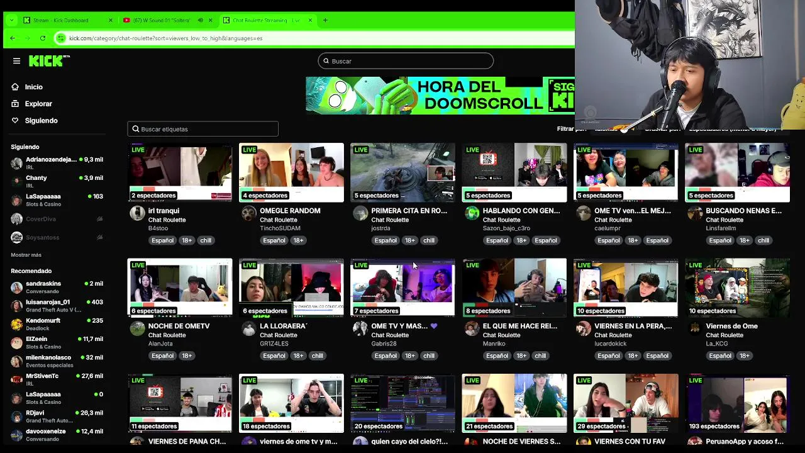Open ElZeein recommended channel
Viewport: 805px width, 453px height.
click(x=57, y=343)
